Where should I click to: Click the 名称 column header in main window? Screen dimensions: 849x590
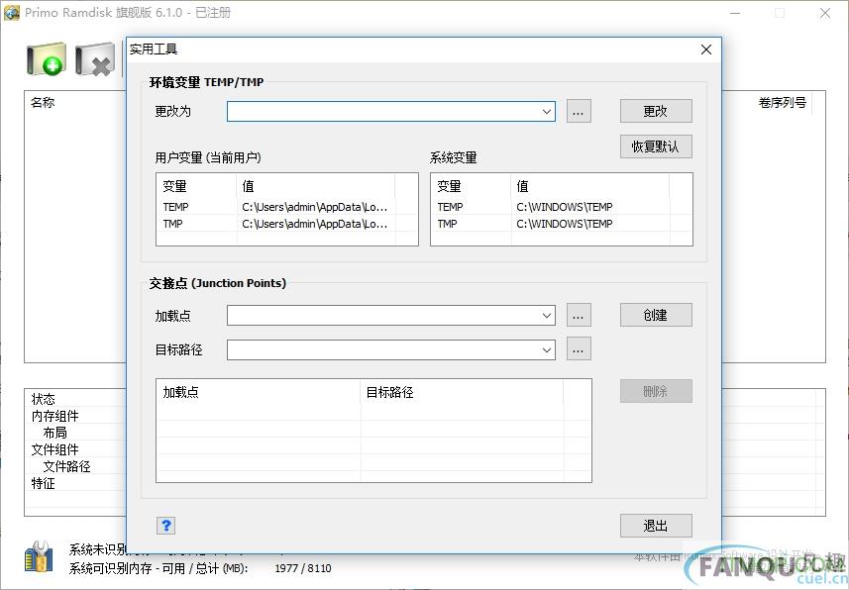coord(75,102)
